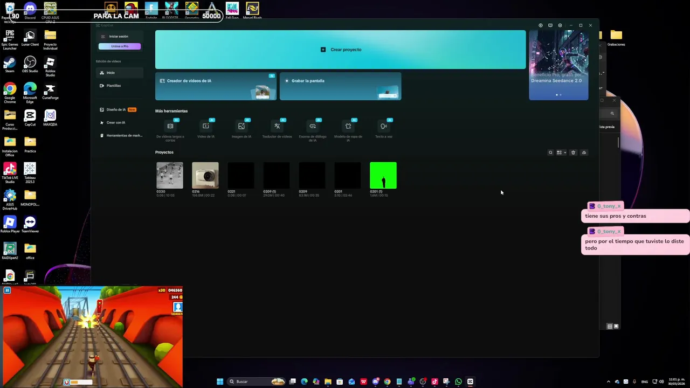Click the projects trash bin icon
This screenshot has height=388, width=690.
(573, 153)
